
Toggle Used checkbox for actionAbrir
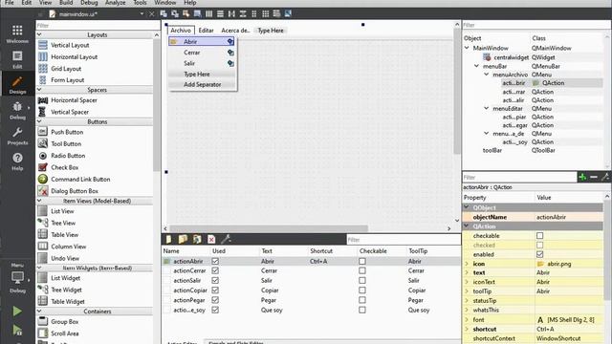pyautogui.click(x=215, y=261)
